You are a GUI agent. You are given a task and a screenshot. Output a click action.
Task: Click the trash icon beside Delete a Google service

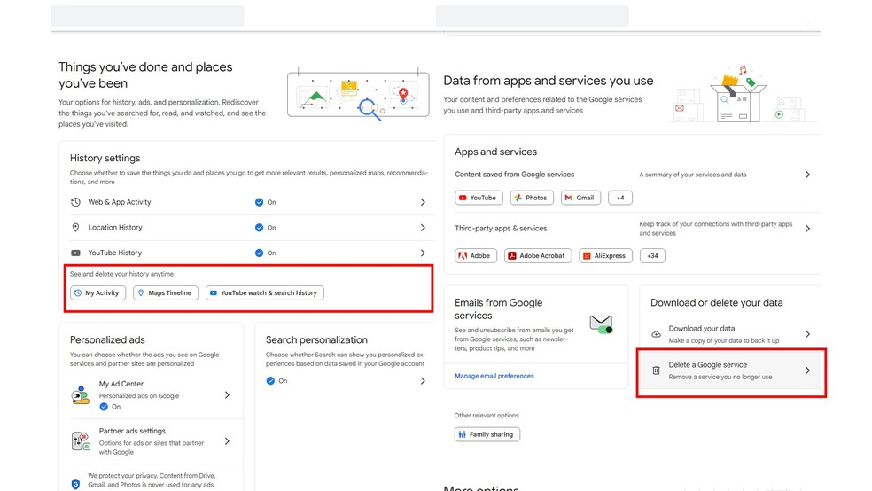[656, 370]
